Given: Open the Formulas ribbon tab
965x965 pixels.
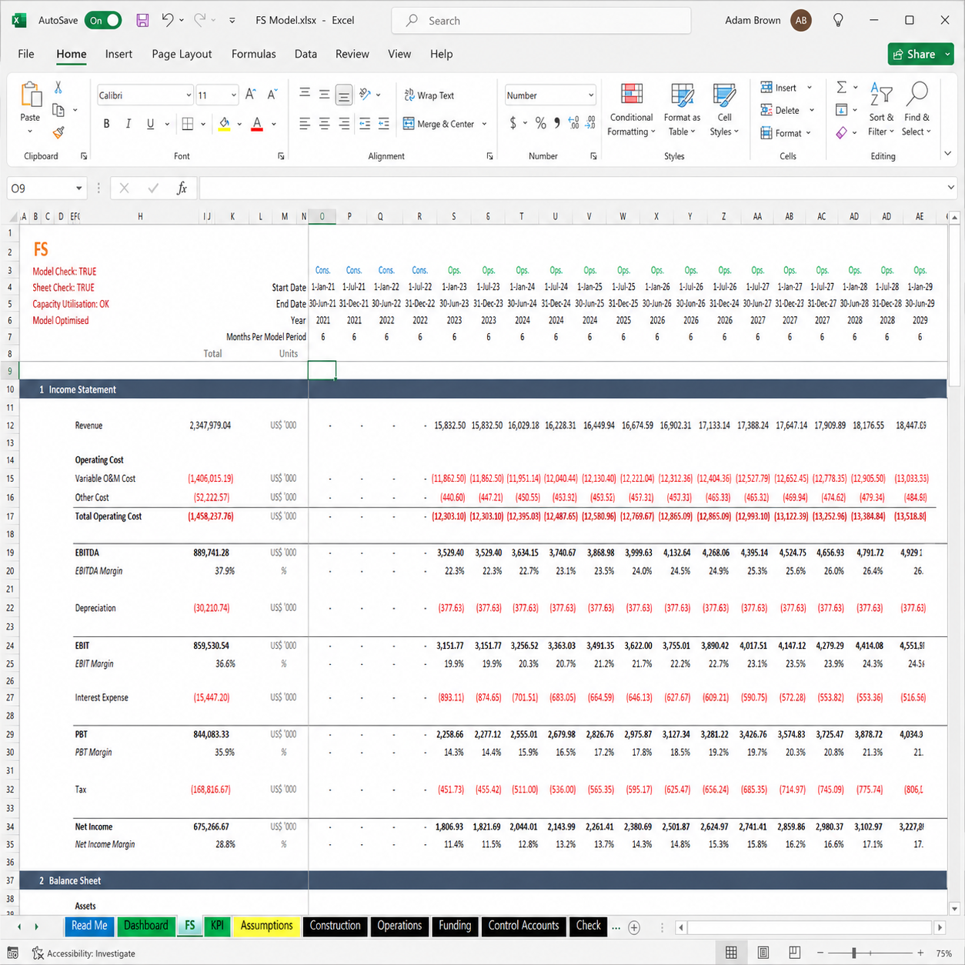Looking at the screenshot, I should (x=254, y=54).
